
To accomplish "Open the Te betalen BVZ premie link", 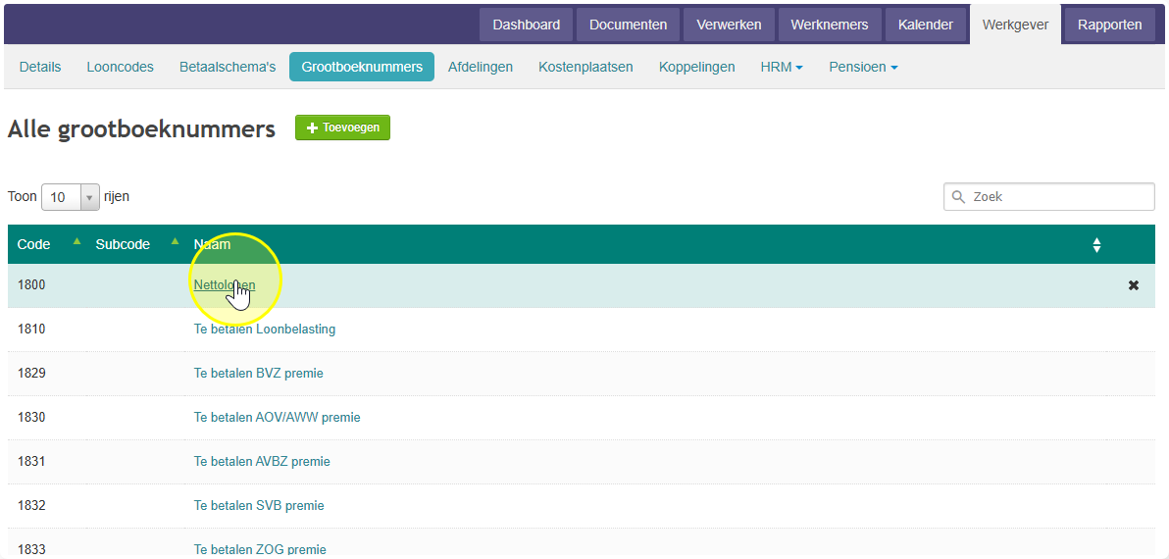I will click(259, 373).
